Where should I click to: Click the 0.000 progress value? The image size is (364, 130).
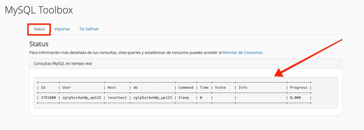pos(295,98)
